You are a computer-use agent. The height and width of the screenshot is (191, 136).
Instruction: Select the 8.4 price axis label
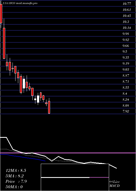(125, 94)
